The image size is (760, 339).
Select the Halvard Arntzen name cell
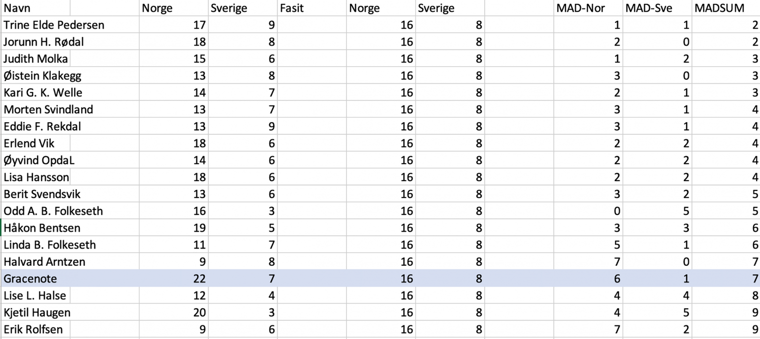click(44, 262)
